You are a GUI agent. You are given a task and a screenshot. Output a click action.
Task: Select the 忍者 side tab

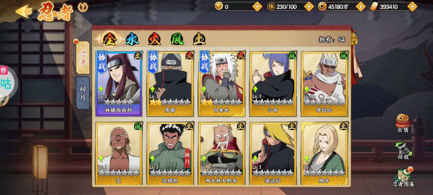point(83,57)
